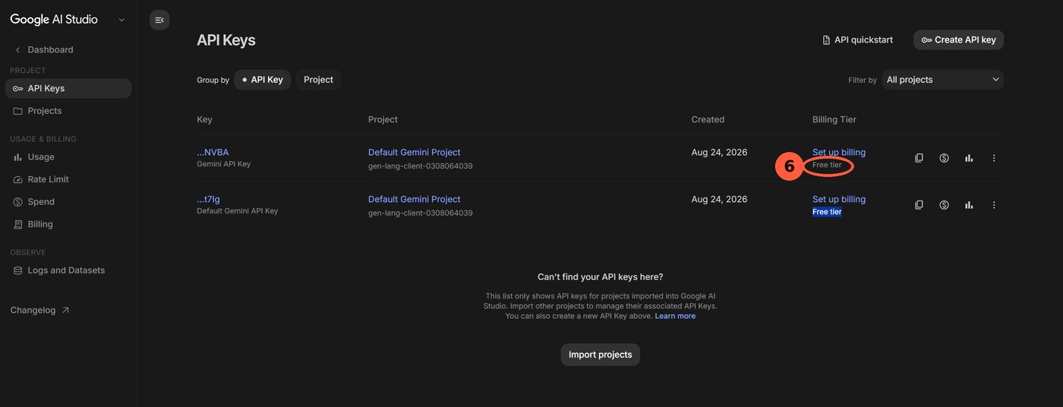Screen dimensions: 1063x407
Task: Group keys by API Key
Action: coord(262,80)
